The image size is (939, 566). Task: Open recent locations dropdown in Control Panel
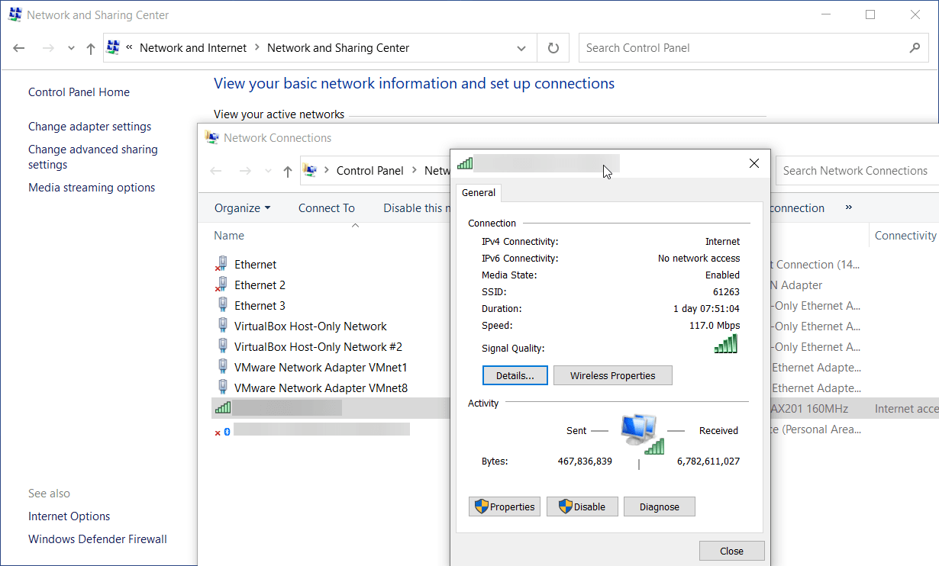tap(71, 48)
